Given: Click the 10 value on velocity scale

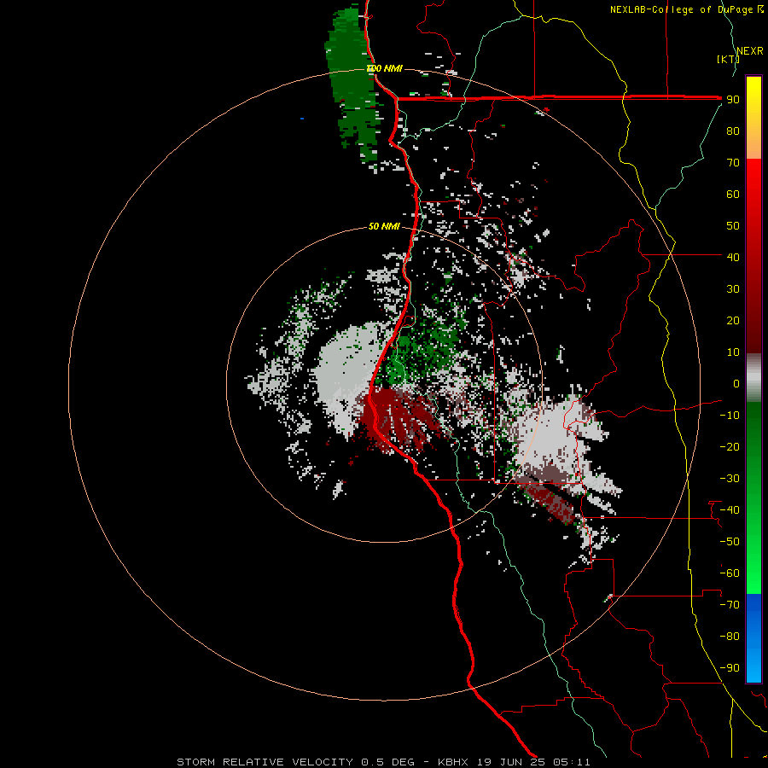Looking at the screenshot, I should (733, 352).
